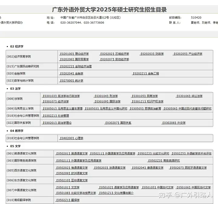Click the 【0301Z1】知识产权法学 link
This screenshot has height=204, width=218.
[147, 102]
